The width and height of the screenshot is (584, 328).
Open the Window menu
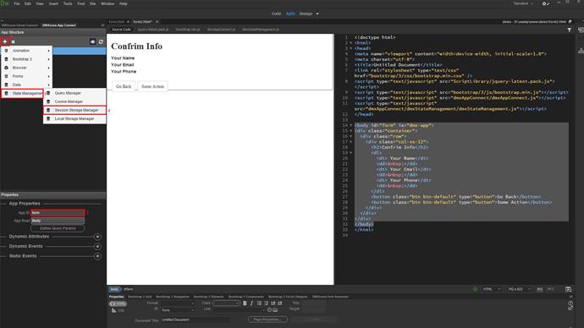point(107,3)
